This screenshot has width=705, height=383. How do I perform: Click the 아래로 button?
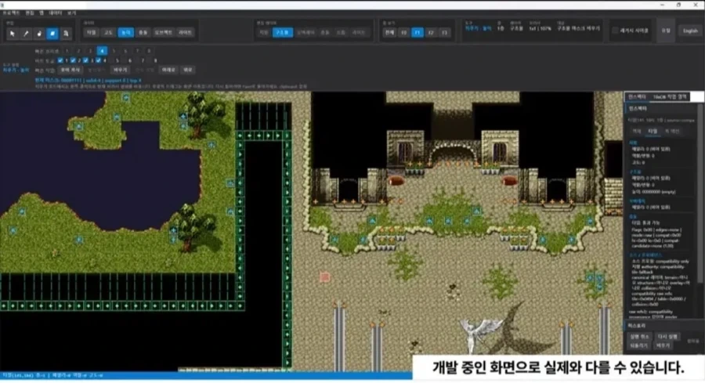point(168,70)
